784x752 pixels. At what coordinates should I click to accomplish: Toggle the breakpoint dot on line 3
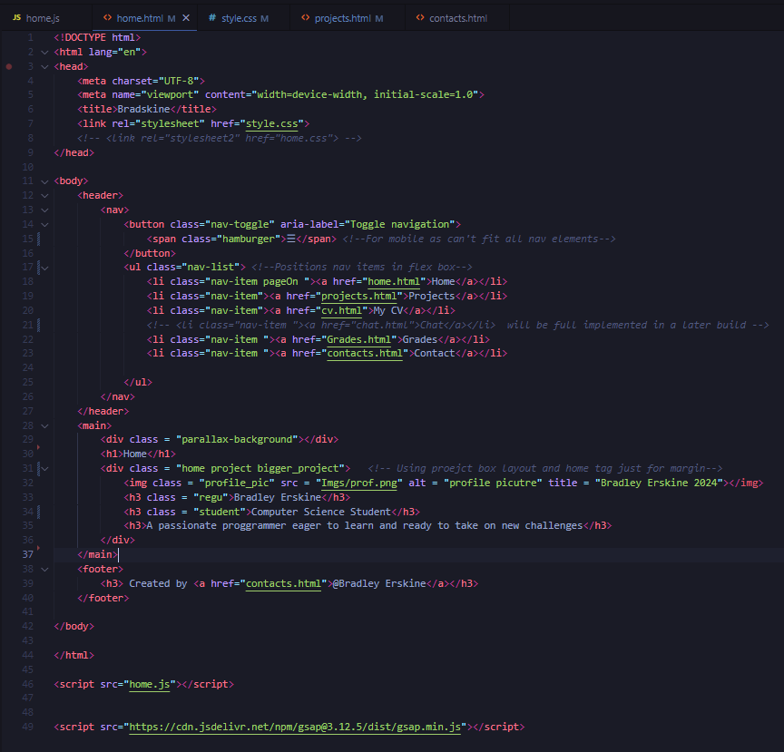[9, 66]
